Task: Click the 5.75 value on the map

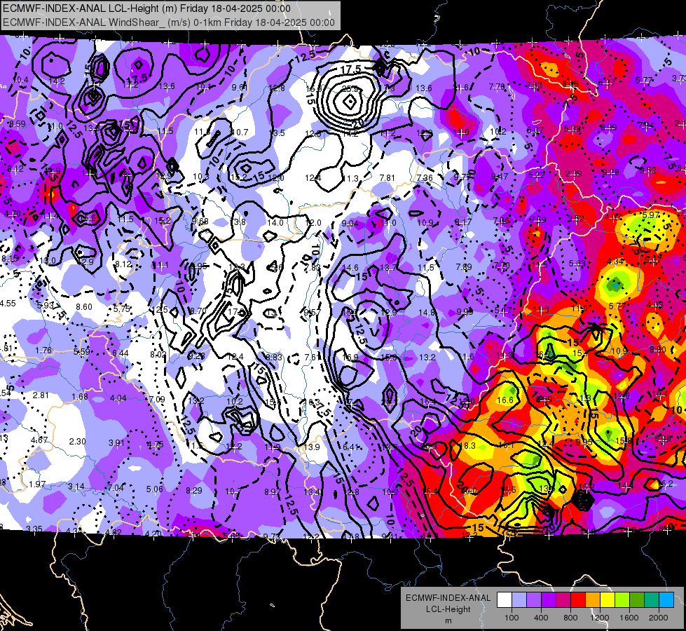Action: (122, 308)
